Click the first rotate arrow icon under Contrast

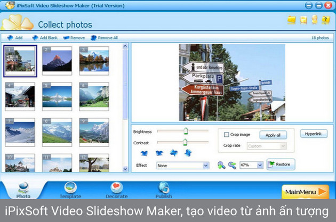coord(144,153)
